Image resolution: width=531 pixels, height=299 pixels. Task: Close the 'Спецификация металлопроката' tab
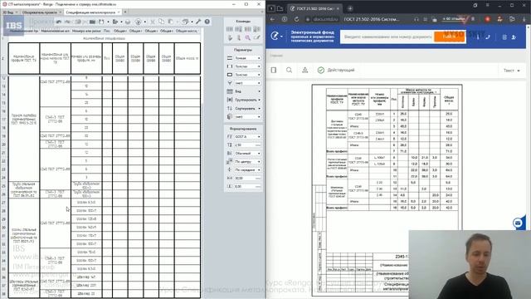[x=119, y=12]
